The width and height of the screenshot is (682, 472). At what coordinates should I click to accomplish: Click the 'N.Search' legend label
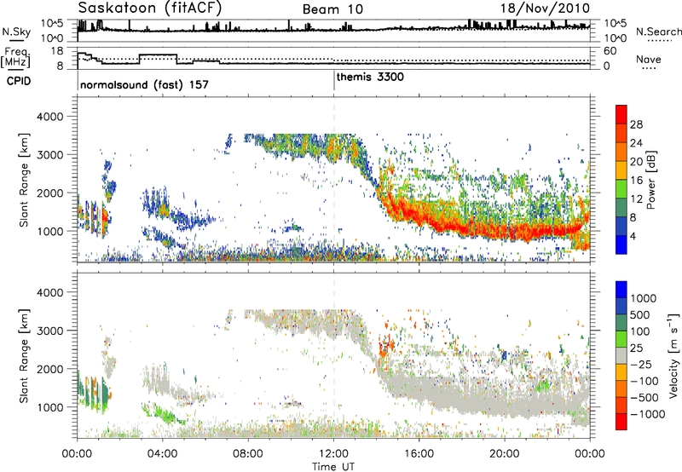[x=658, y=32]
